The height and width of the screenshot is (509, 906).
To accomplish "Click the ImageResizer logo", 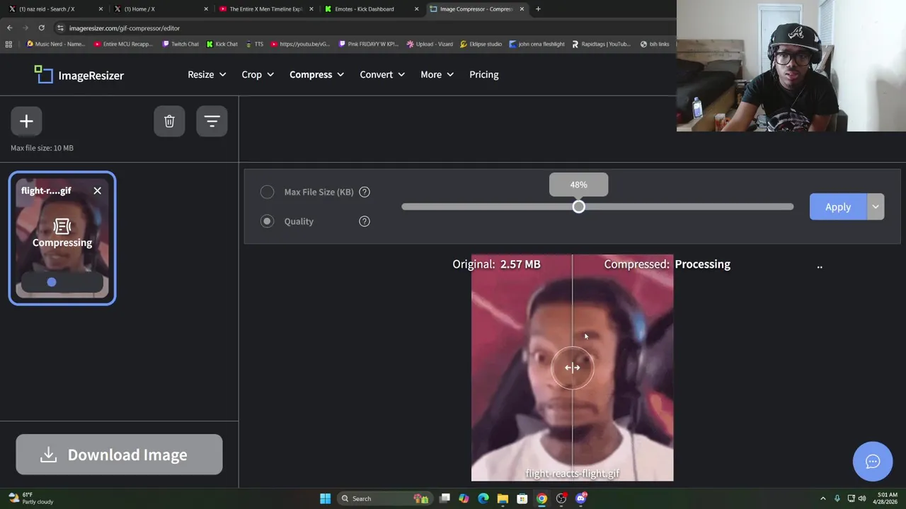I will (x=79, y=75).
